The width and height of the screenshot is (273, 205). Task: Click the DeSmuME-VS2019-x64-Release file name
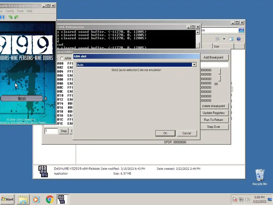[x=77, y=169]
